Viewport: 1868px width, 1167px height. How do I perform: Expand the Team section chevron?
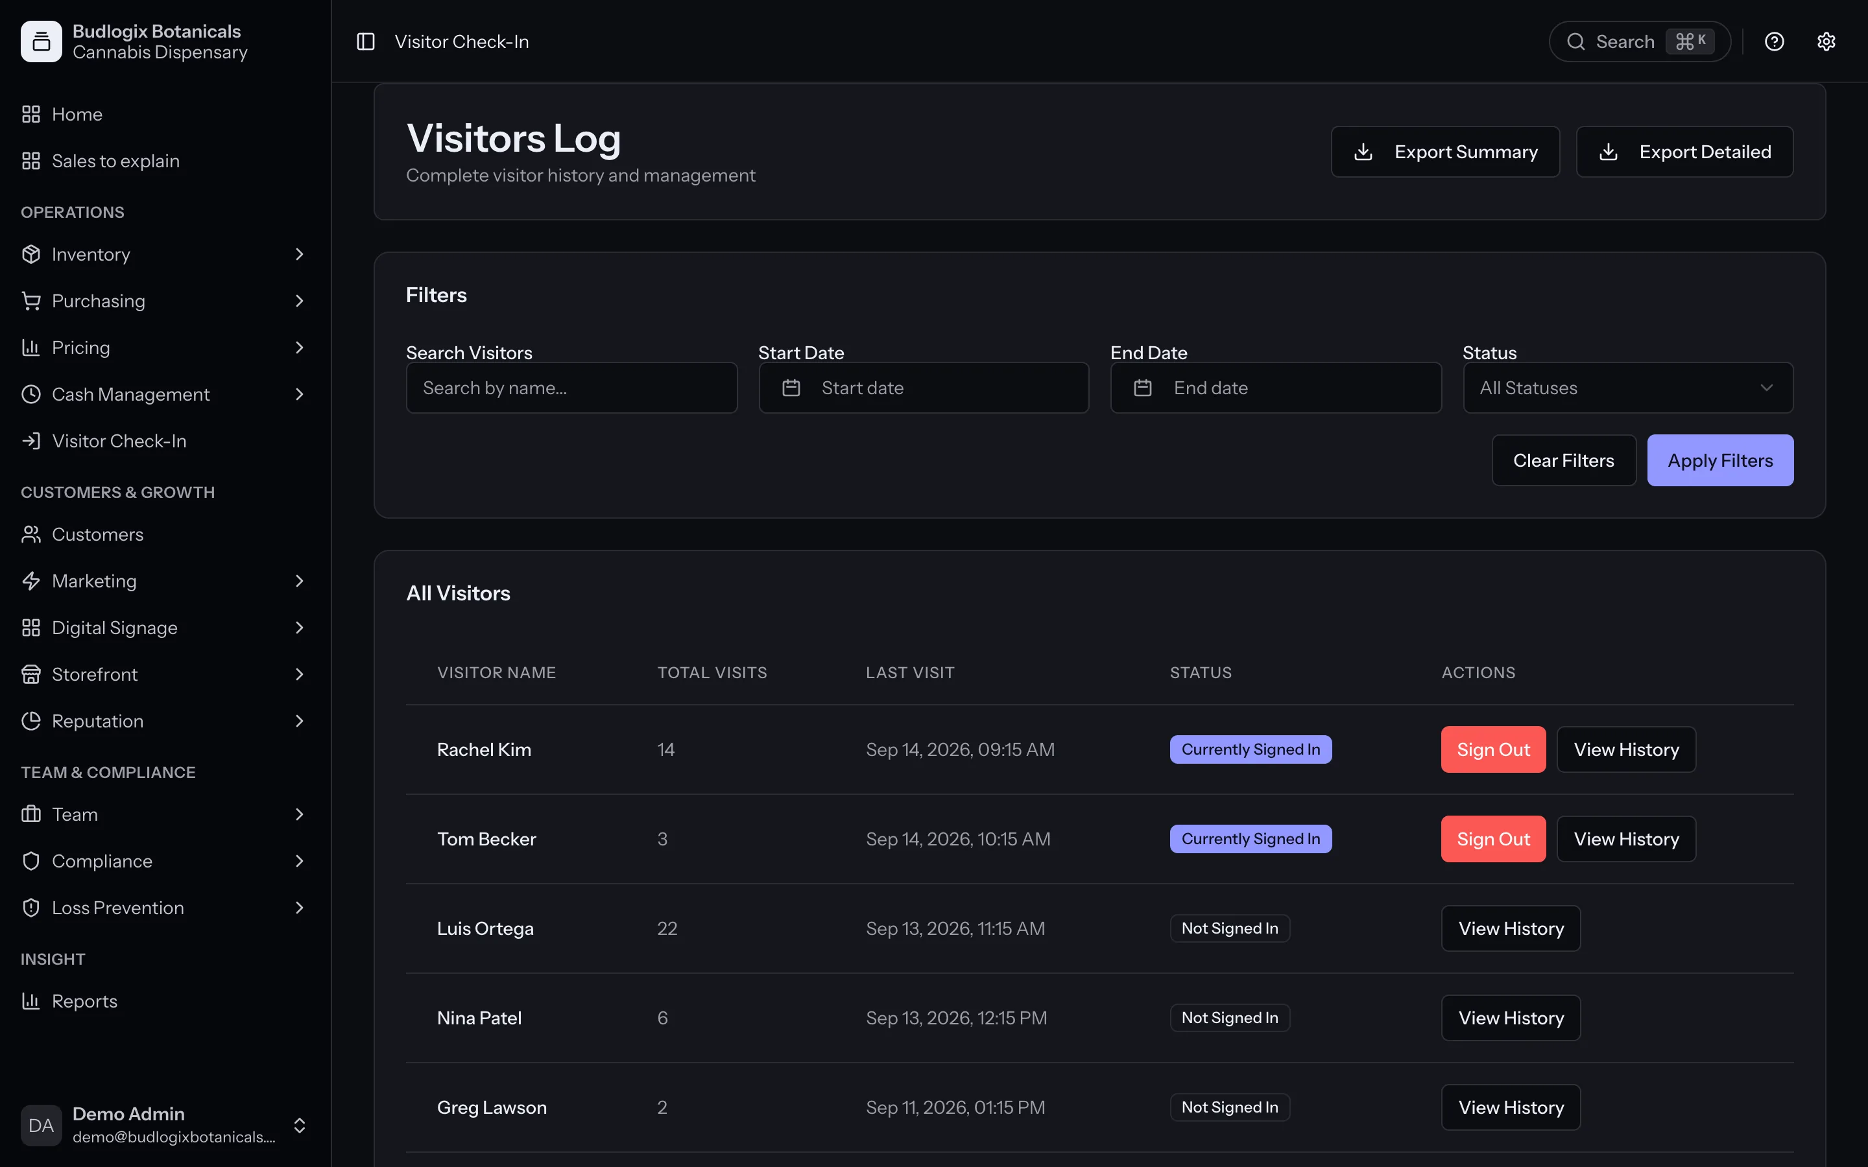coord(300,814)
